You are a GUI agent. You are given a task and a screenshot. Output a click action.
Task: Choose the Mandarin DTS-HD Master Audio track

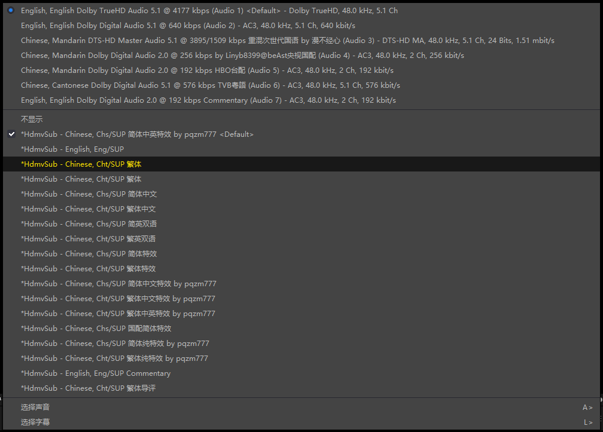(287, 41)
